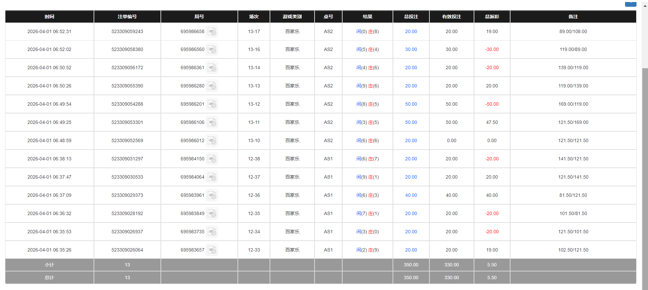Play replay for round 695984150
This screenshot has width=648, height=290.
[212, 159]
